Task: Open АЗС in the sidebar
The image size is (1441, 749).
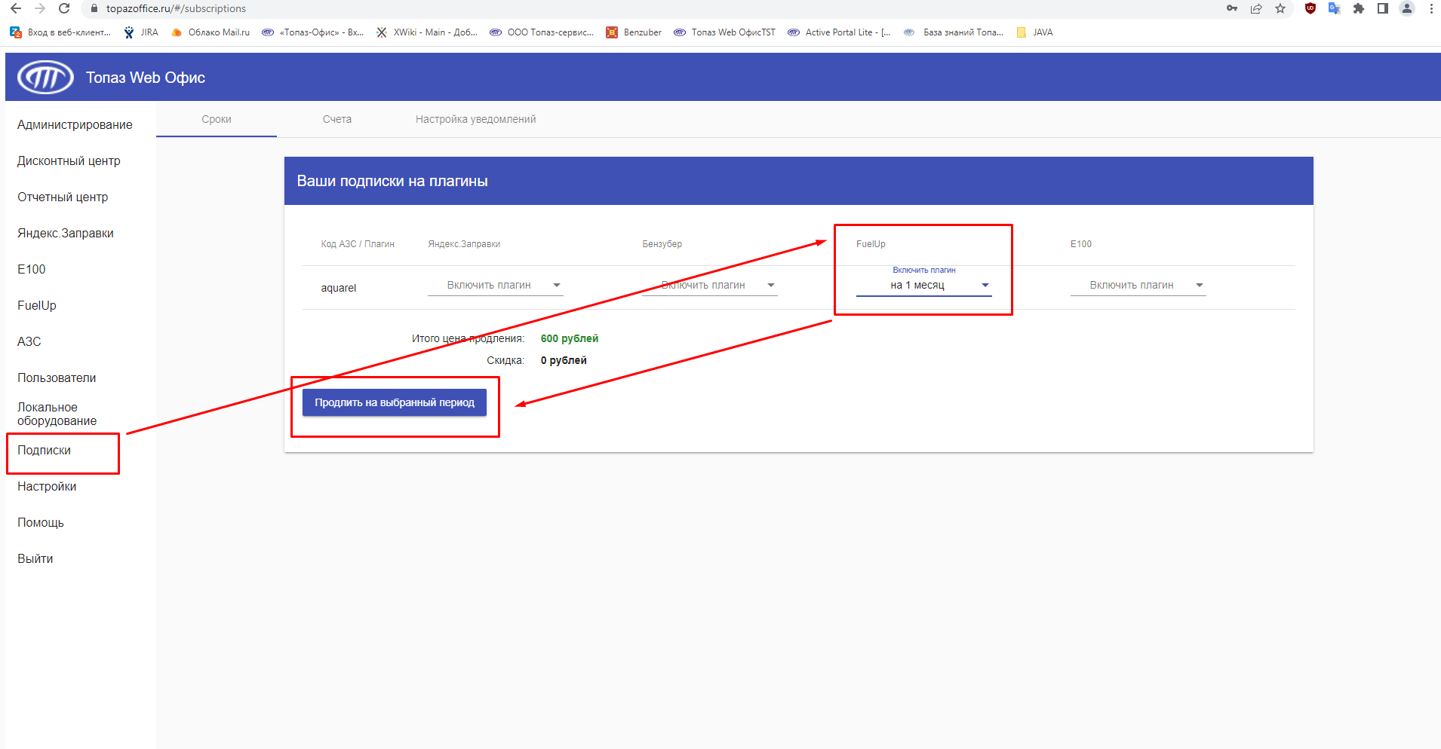Action: click(29, 341)
